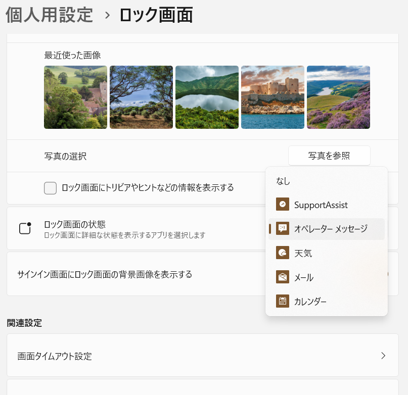
Task: Click the ロック画面の状態 icon
Action: 25,228
